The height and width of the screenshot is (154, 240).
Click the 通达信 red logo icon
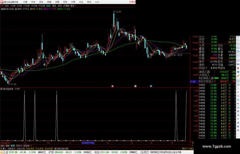(2, 2)
